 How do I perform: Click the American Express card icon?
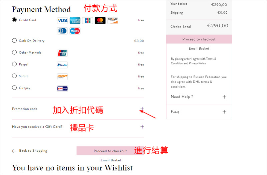pyautogui.click(x=75, y=21)
